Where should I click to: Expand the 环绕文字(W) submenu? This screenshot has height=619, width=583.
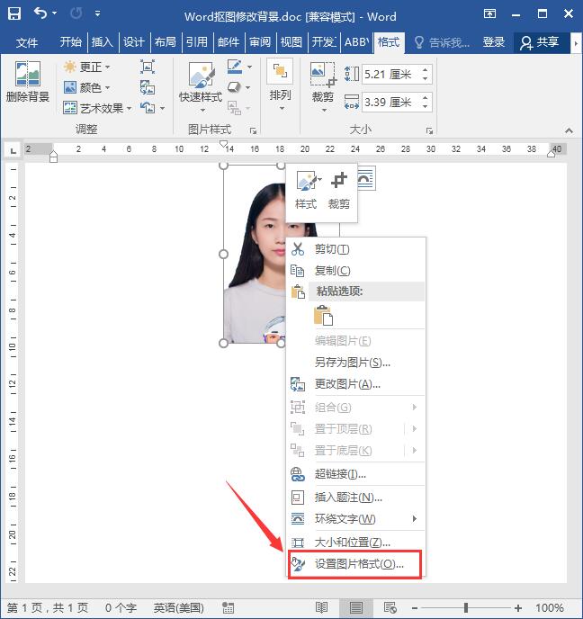pos(355,518)
